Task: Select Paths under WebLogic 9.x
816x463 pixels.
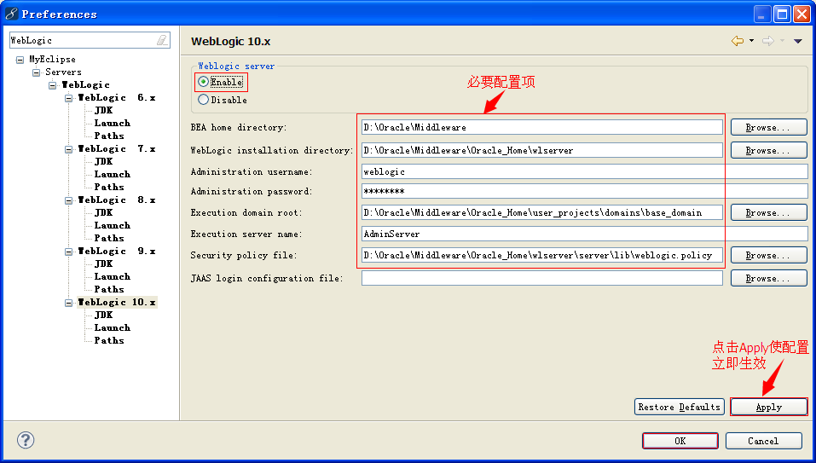Action: [109, 289]
